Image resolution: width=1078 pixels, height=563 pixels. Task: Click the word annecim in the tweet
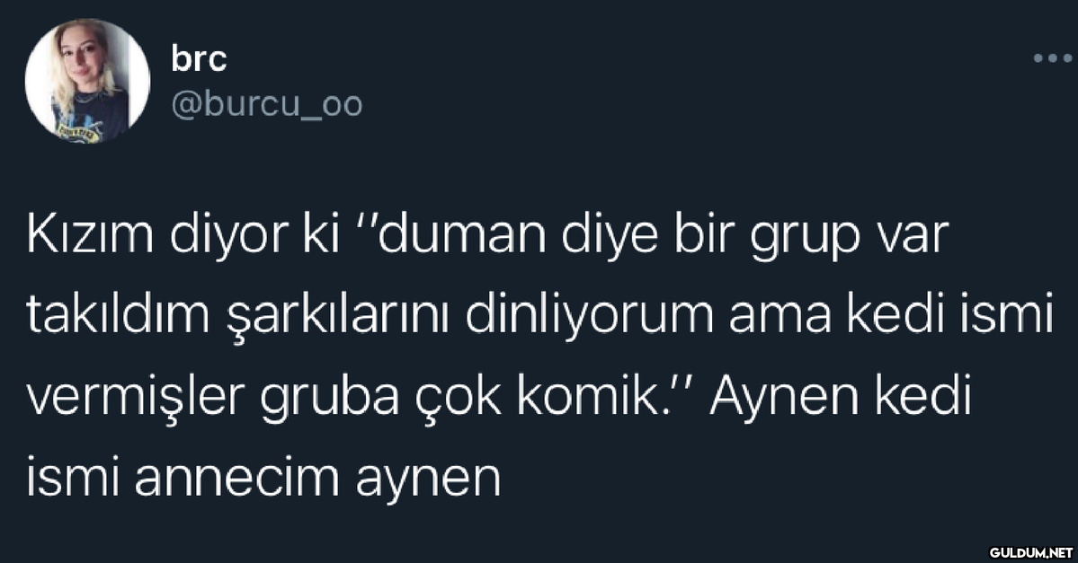[x=237, y=479]
